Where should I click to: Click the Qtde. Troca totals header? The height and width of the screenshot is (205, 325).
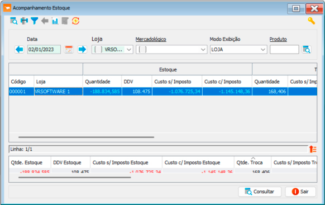(x=252, y=163)
